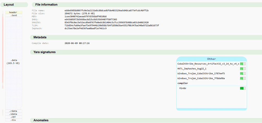Click the Layout panel header

[x=9, y=5]
